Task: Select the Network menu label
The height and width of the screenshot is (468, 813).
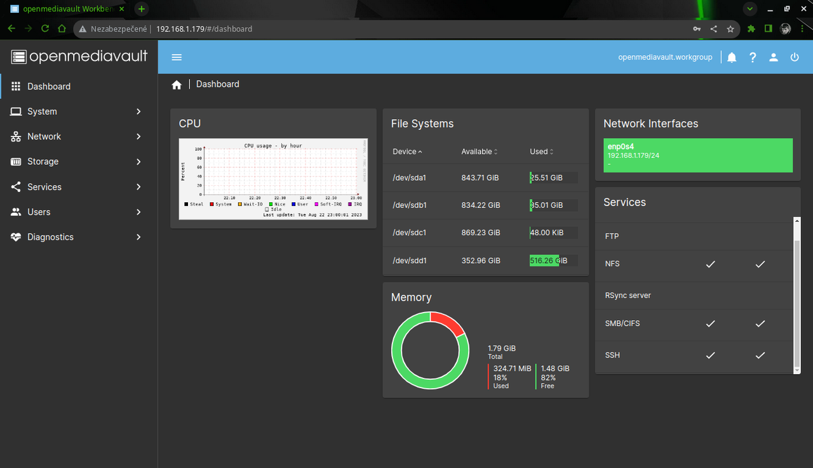Action: 44,136
